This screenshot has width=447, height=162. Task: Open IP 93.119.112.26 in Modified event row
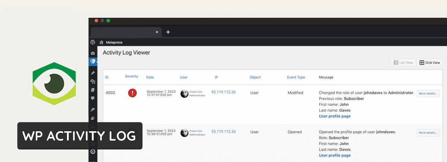pos(223,92)
